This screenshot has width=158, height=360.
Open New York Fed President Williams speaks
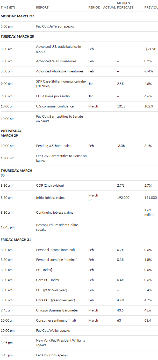60,343
